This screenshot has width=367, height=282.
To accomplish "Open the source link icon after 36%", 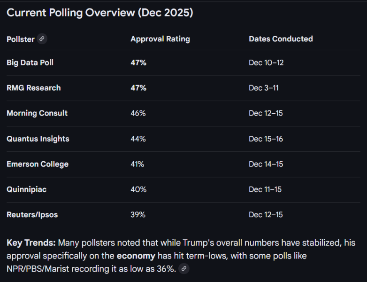I will pyautogui.click(x=184, y=268).
